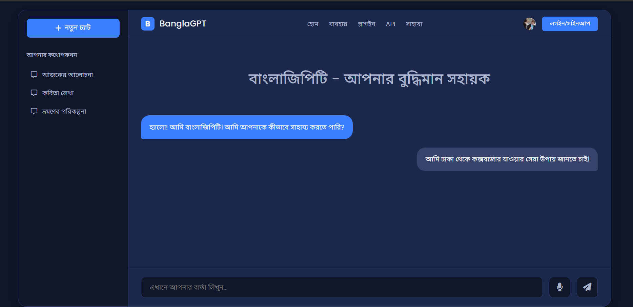Focus the message input field
633x307 pixels.
point(342,287)
